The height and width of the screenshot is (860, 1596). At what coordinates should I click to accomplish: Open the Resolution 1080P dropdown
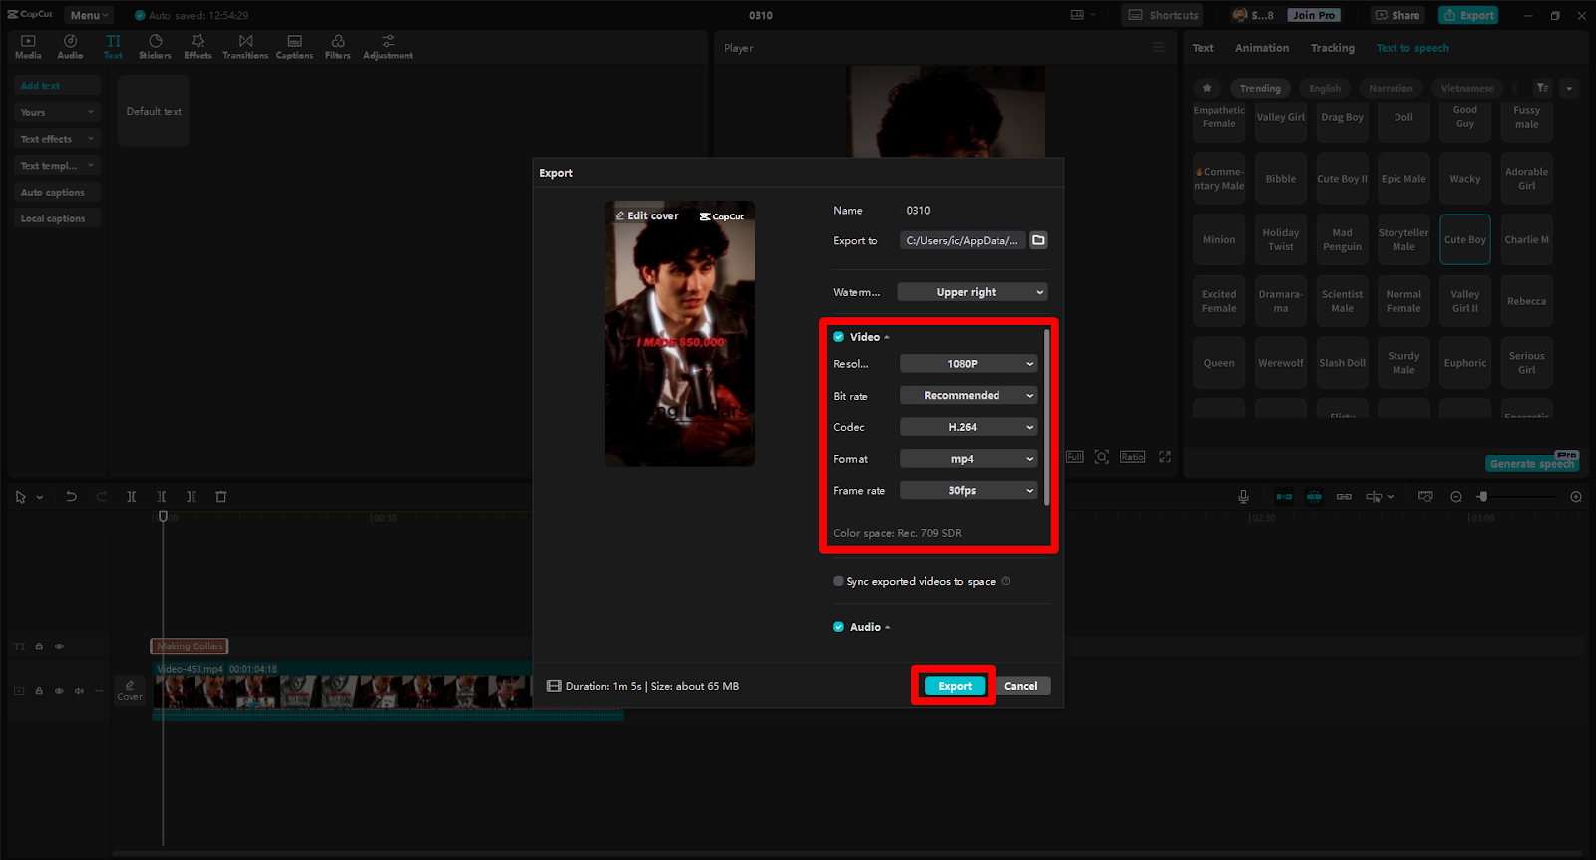(969, 364)
